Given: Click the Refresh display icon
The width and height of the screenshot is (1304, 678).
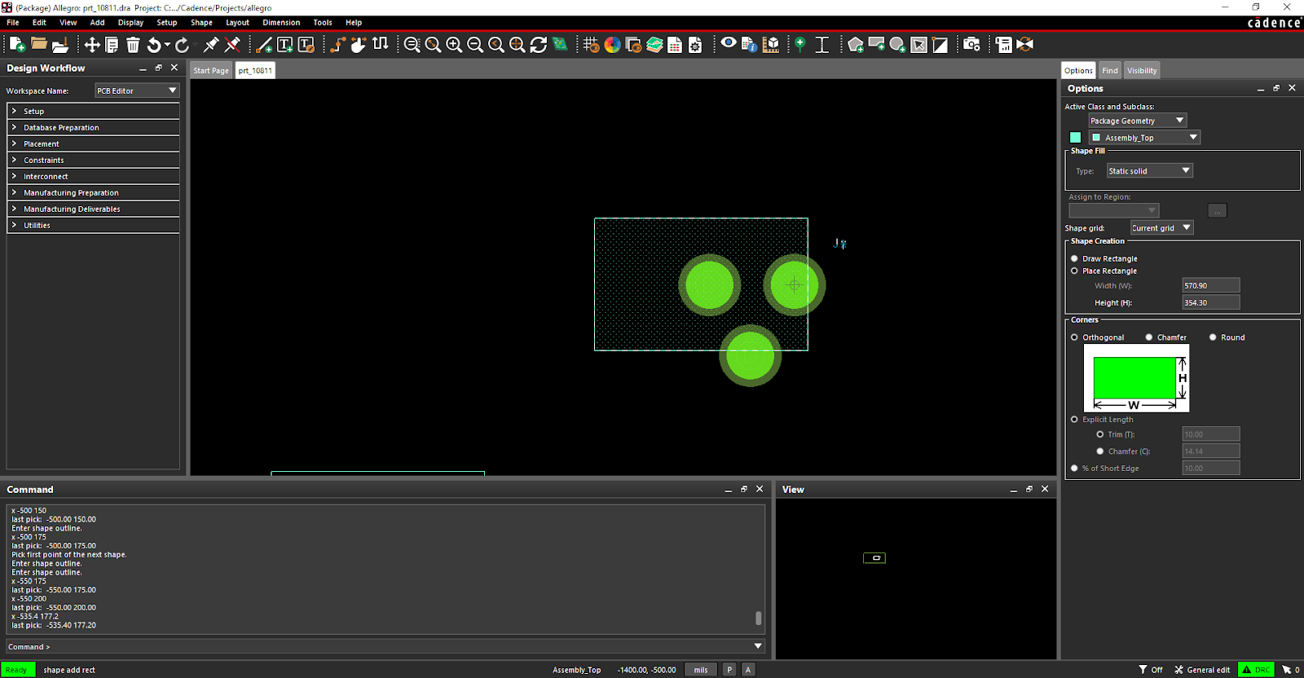Looking at the screenshot, I should point(539,45).
